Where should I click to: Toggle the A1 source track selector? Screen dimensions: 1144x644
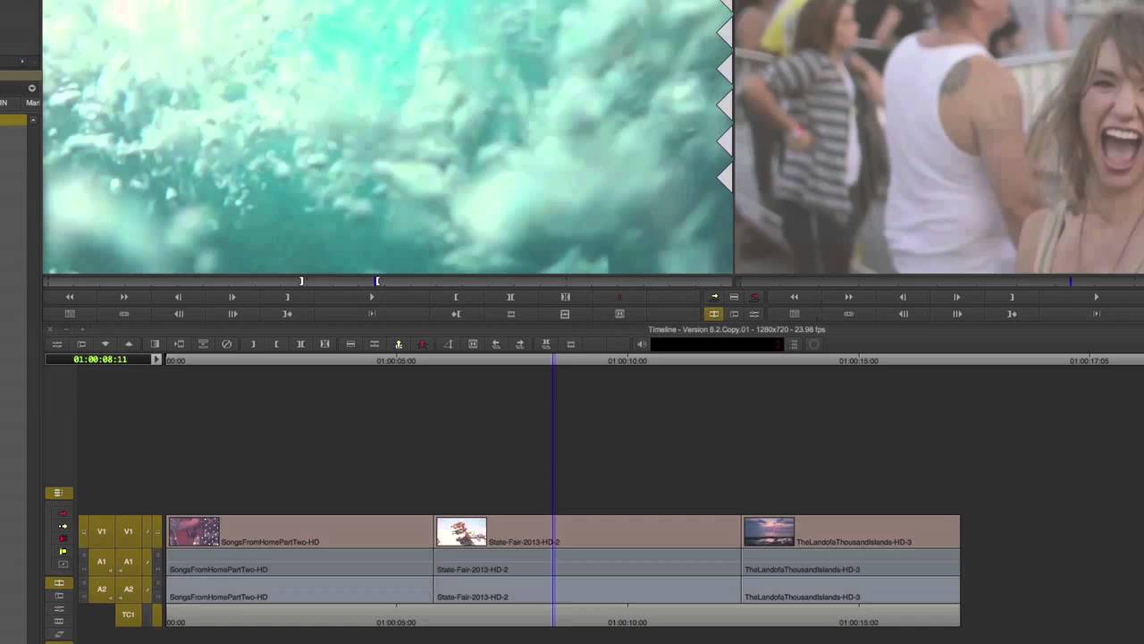tap(101, 562)
